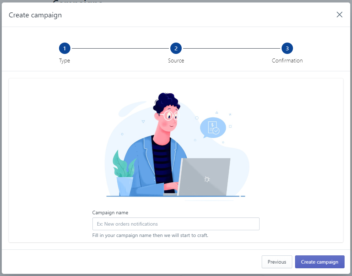Select step 3 circle
The height and width of the screenshot is (276, 352).
[287, 48]
